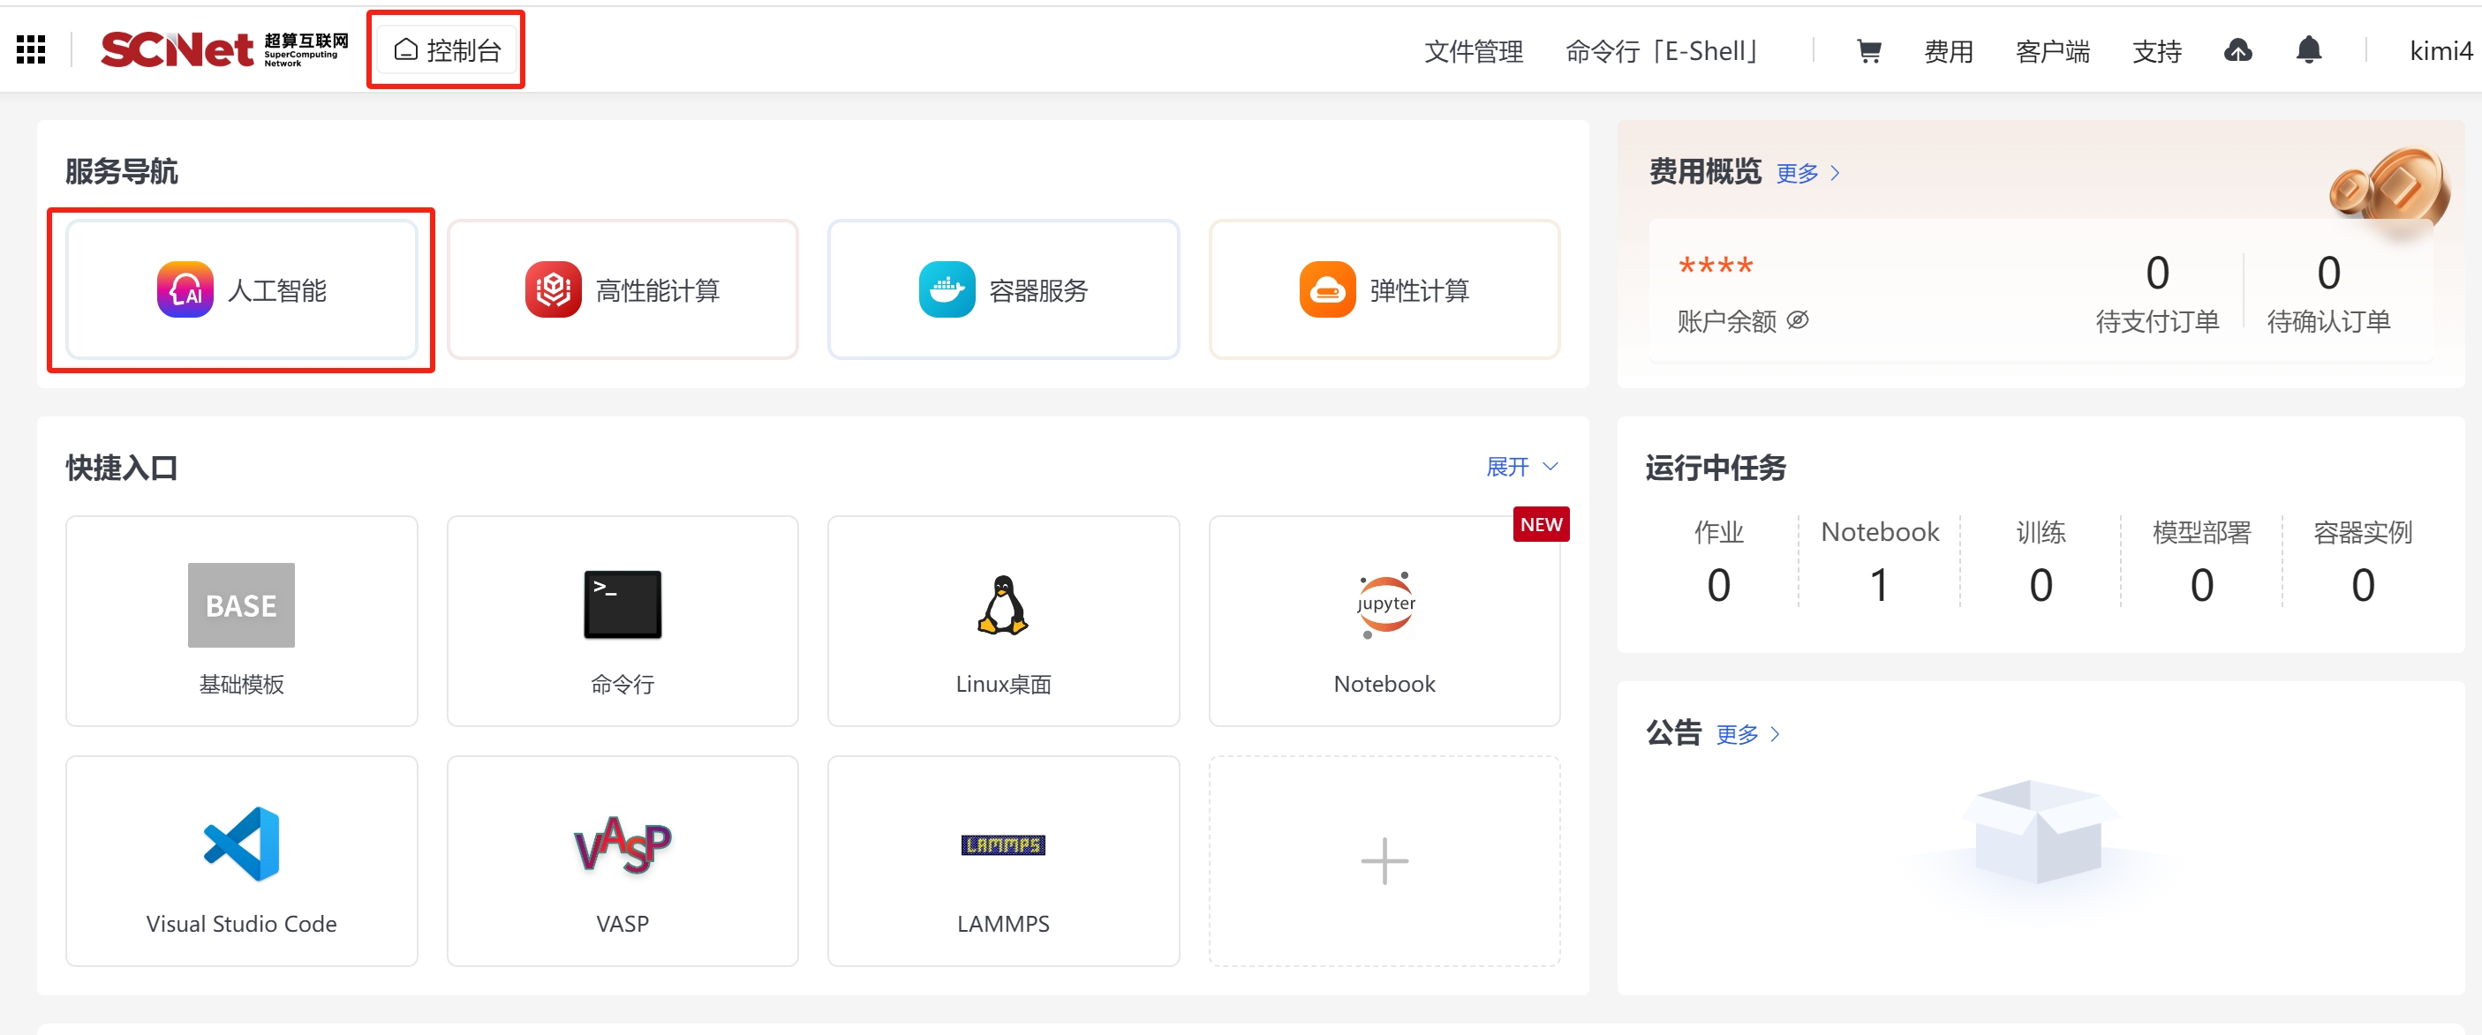Image resolution: width=2482 pixels, height=1035 pixels.
Task: Open the app grid launcher icon
Action: pos(31,50)
